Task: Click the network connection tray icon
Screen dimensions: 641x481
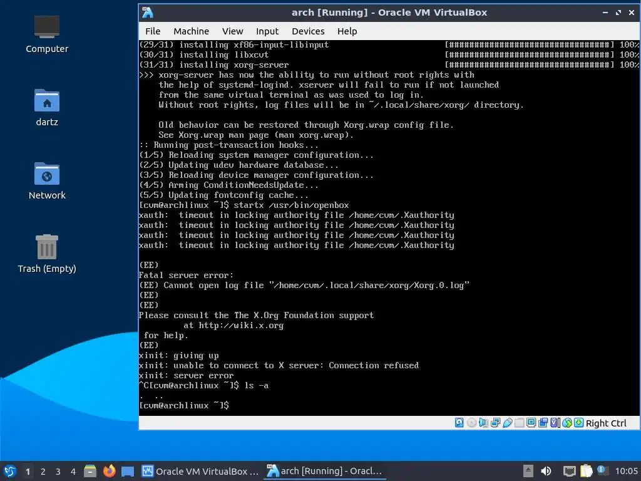Action: pyautogui.click(x=569, y=471)
